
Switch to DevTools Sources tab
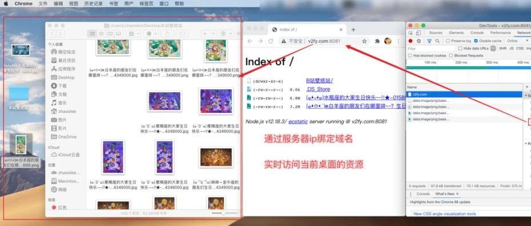tap(436, 33)
